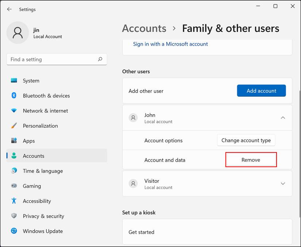Viewport: 301px width, 247px height.
Task: Click the Personalization paintbrush icon
Action: [x=14, y=126]
